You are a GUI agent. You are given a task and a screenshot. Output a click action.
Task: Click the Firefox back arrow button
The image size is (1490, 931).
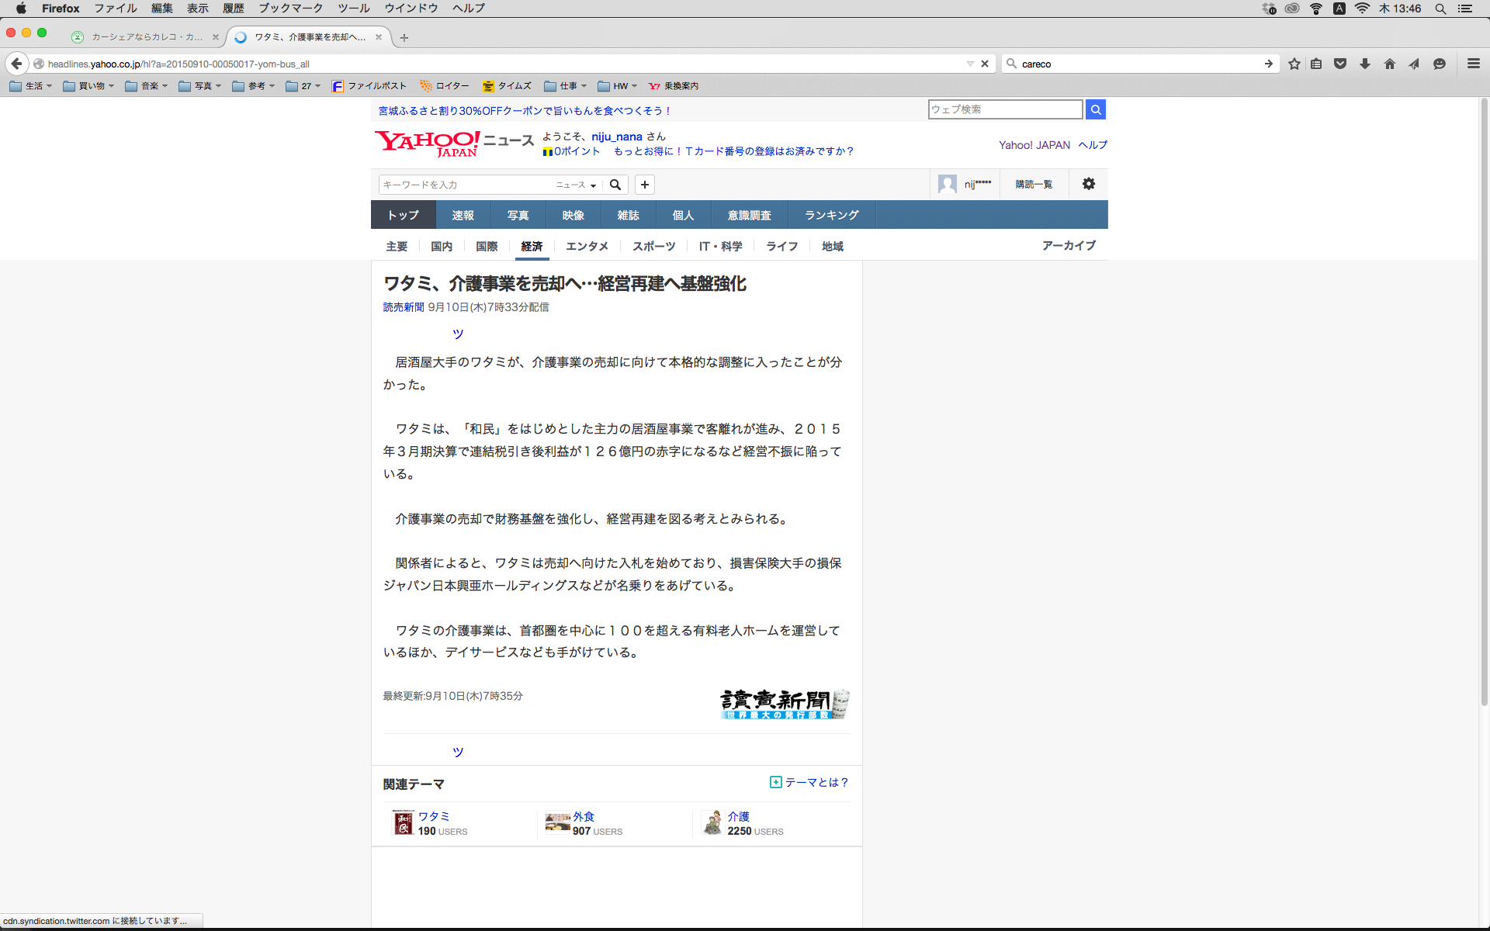(16, 64)
